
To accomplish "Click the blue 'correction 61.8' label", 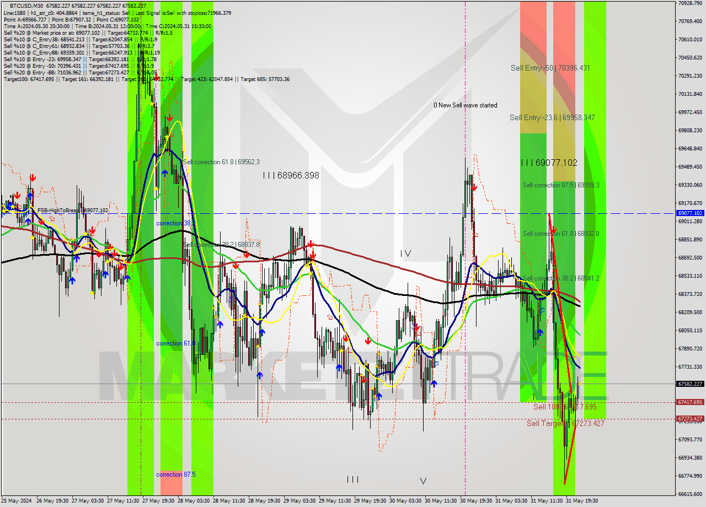I will click(175, 343).
